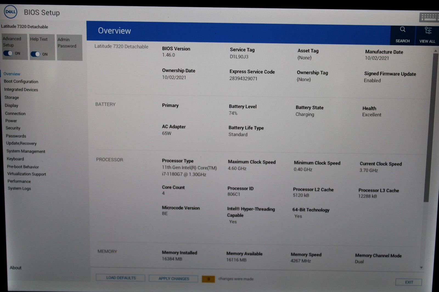
Task: Click the Memory Installed 16384 MB value
Action: (172, 259)
